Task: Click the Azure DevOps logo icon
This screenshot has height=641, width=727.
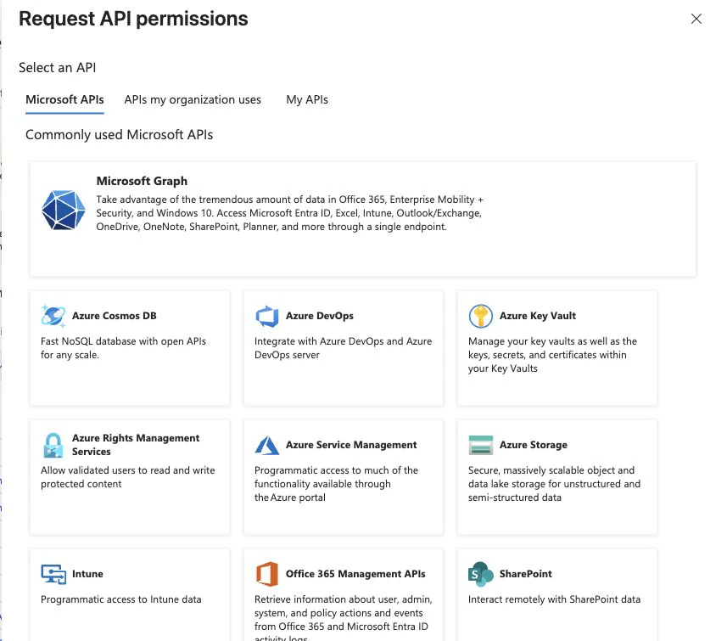Action: (267, 316)
